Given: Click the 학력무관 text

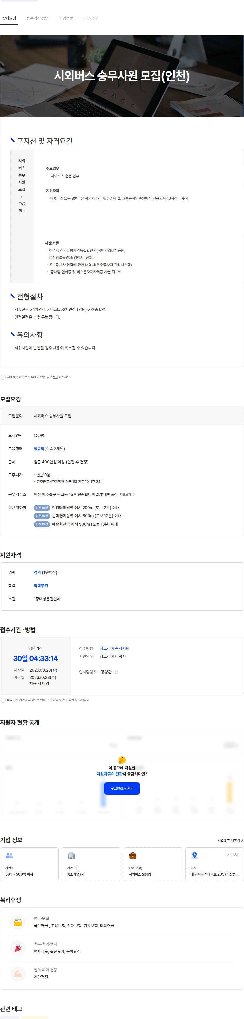Looking at the screenshot, I should (41, 586).
